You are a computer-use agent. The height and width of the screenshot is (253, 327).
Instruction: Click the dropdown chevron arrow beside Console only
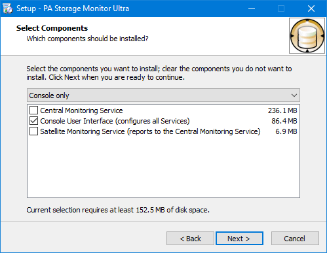[x=294, y=95]
